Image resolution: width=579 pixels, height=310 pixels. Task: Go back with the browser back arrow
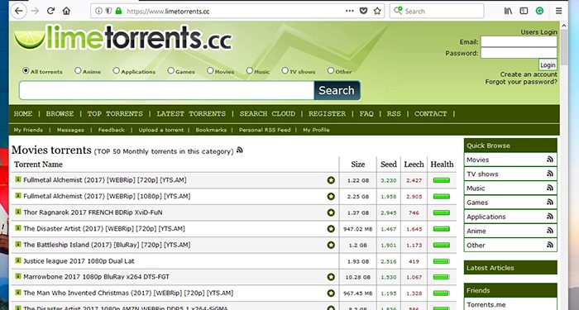point(18,11)
